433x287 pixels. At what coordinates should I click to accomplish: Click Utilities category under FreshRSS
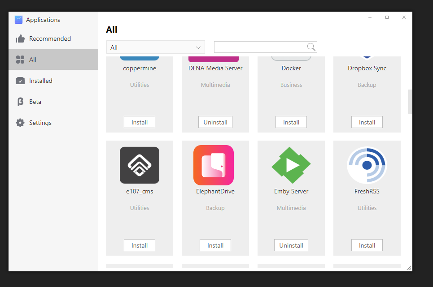click(x=367, y=208)
